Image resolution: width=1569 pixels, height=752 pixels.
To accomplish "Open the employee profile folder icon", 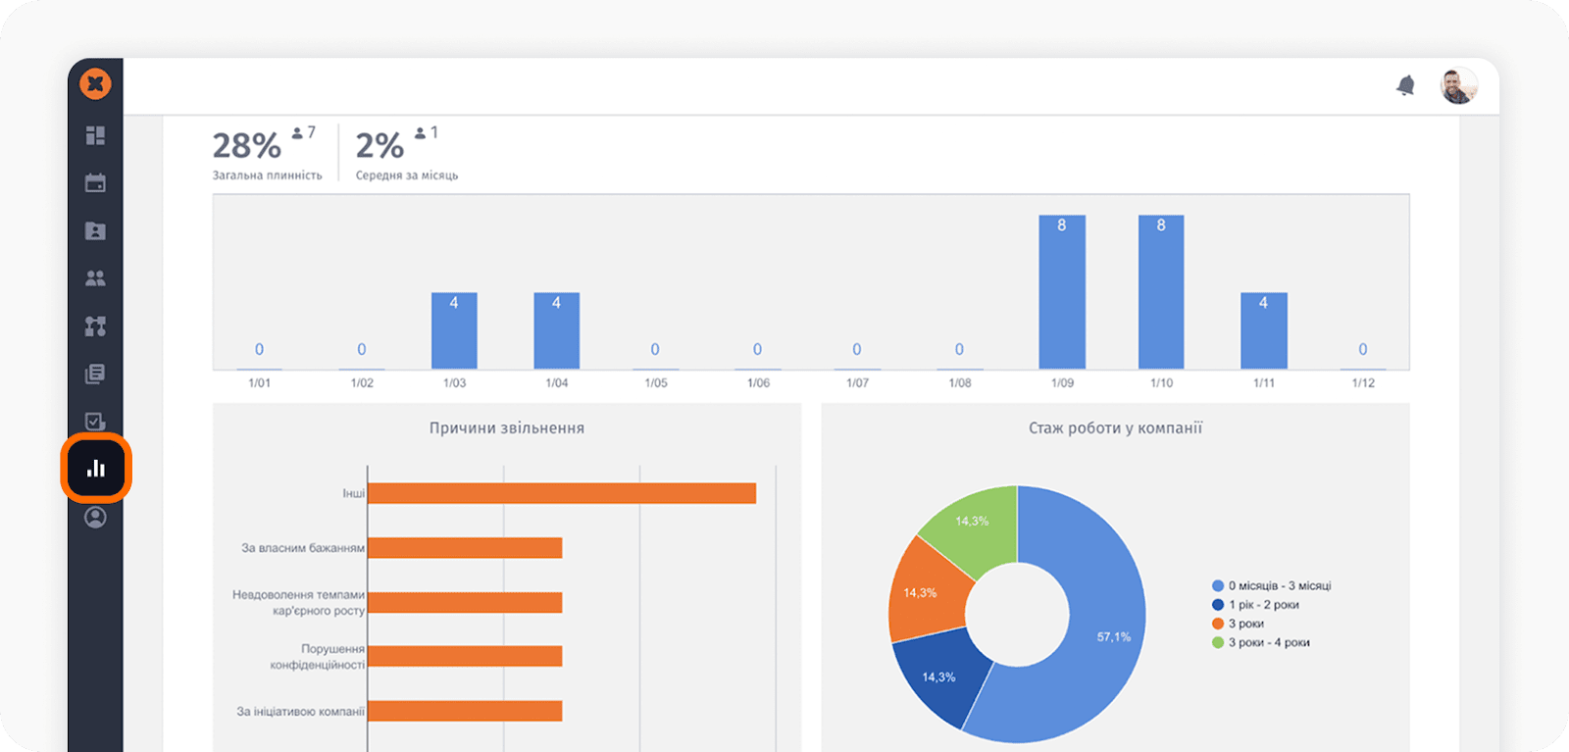I will [x=95, y=231].
